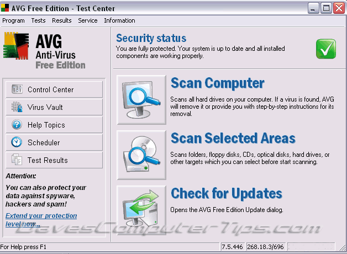Click the Scan Computer monitor icon
This screenshot has width=347, height=254.
coord(141,100)
